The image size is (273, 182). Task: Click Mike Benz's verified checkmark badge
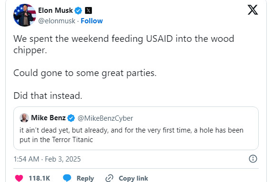pos(71,118)
